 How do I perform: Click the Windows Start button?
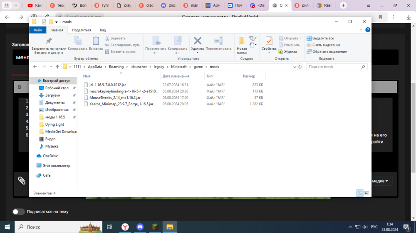pos(7,227)
